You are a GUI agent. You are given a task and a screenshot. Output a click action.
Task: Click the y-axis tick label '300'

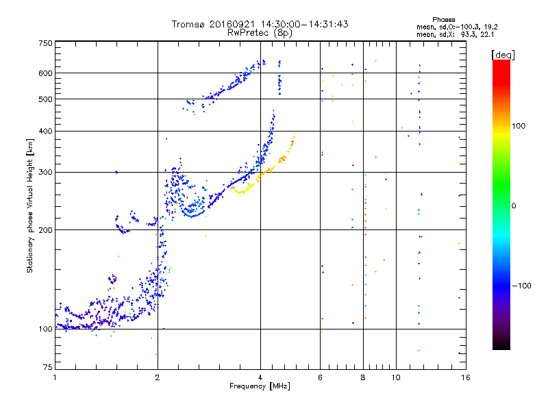pos(45,172)
